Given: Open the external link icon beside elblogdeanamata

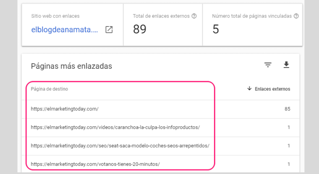Looking at the screenshot, I should tap(109, 29).
